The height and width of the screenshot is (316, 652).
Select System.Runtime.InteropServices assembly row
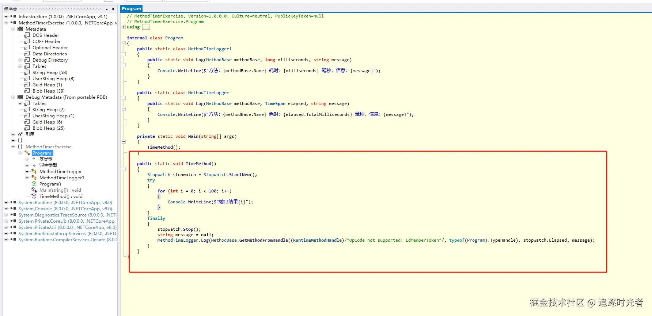coord(68,233)
